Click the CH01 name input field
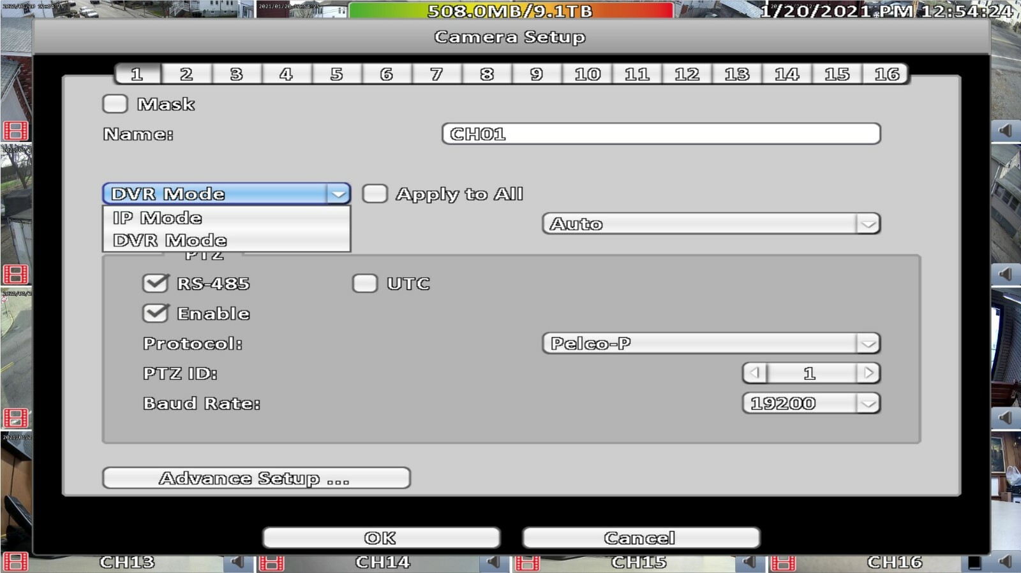The width and height of the screenshot is (1021, 573). 661,134
